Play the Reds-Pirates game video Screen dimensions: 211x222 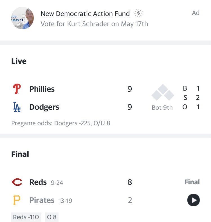click(194, 200)
